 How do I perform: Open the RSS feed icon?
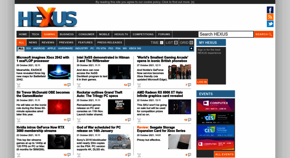tap(270, 17)
